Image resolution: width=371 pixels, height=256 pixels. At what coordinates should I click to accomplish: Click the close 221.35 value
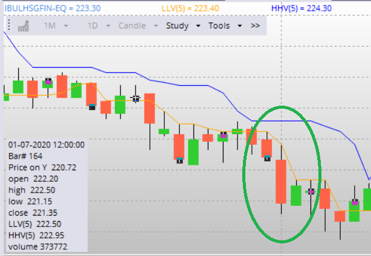coord(33,213)
